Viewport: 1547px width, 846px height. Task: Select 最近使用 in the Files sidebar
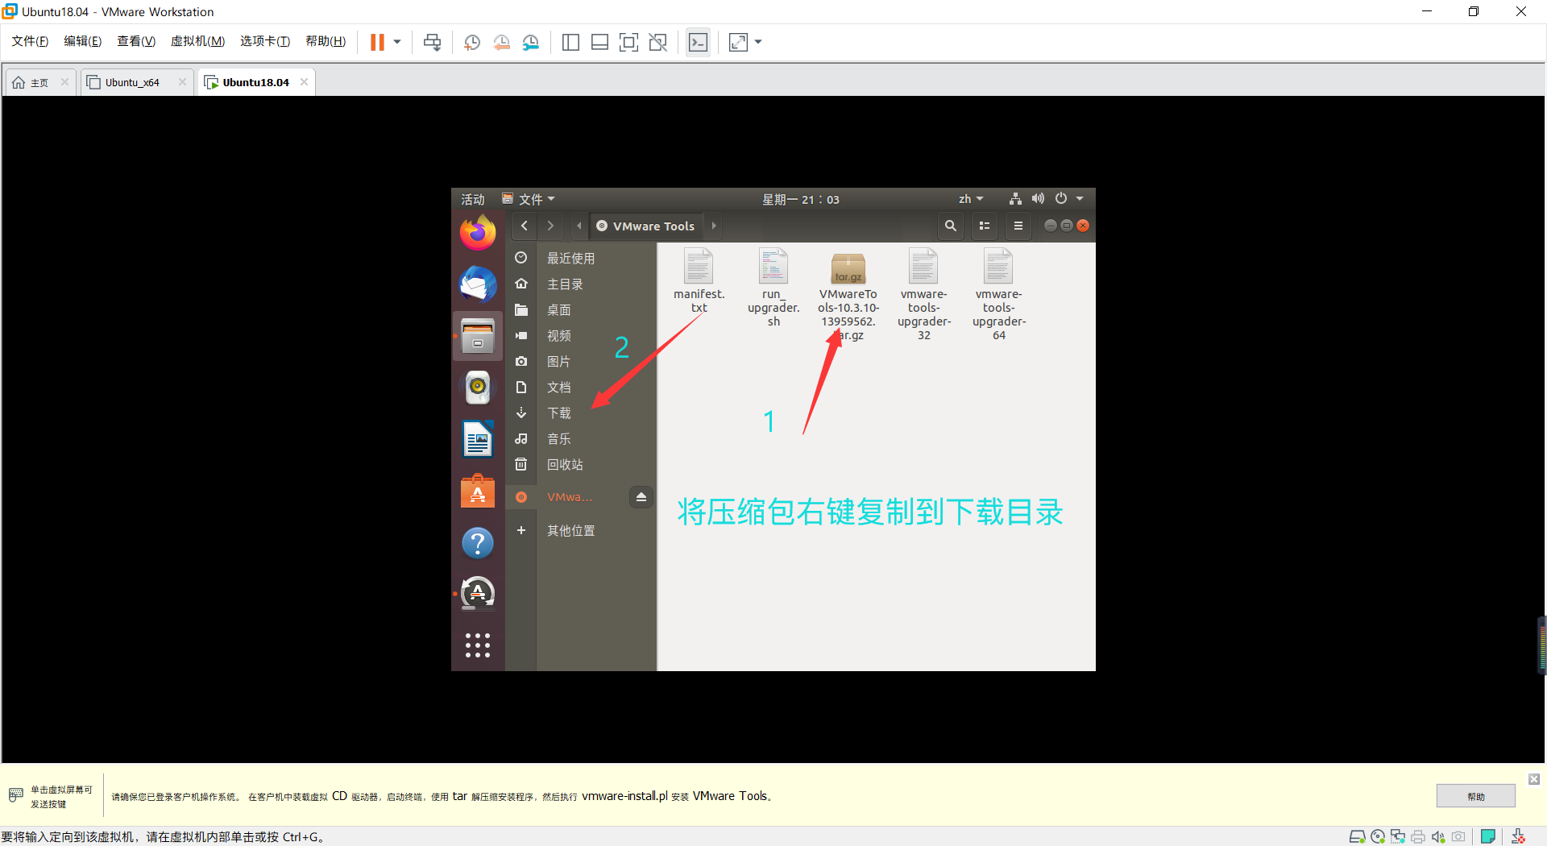[x=581, y=258]
